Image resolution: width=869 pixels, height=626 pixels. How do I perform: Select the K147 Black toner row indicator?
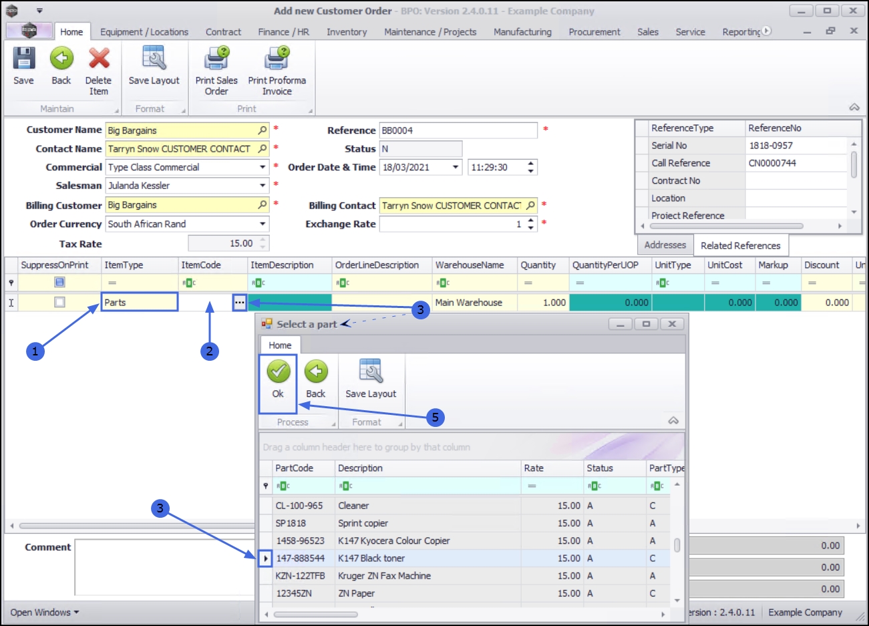266,558
